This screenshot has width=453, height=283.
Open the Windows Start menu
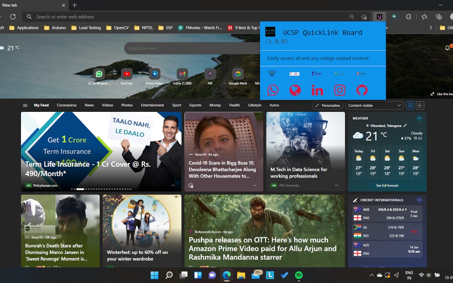coord(155,275)
